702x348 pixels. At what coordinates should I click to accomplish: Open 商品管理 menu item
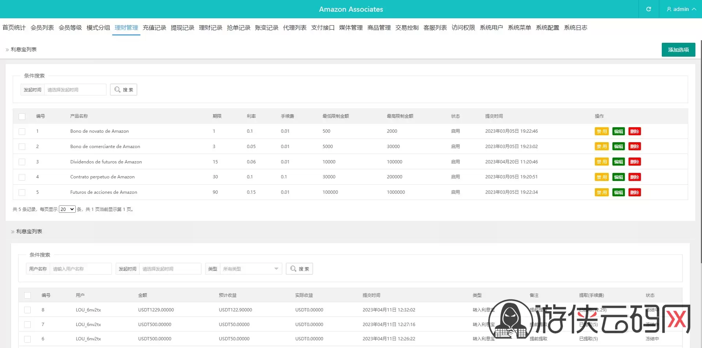(379, 27)
